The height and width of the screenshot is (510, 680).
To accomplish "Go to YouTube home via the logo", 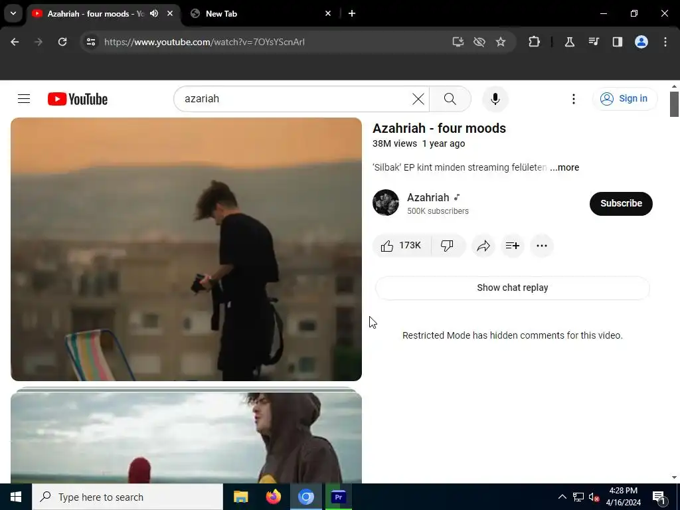I will 78,99.
